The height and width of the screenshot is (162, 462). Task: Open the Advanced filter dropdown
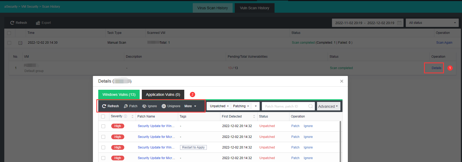point(328,106)
